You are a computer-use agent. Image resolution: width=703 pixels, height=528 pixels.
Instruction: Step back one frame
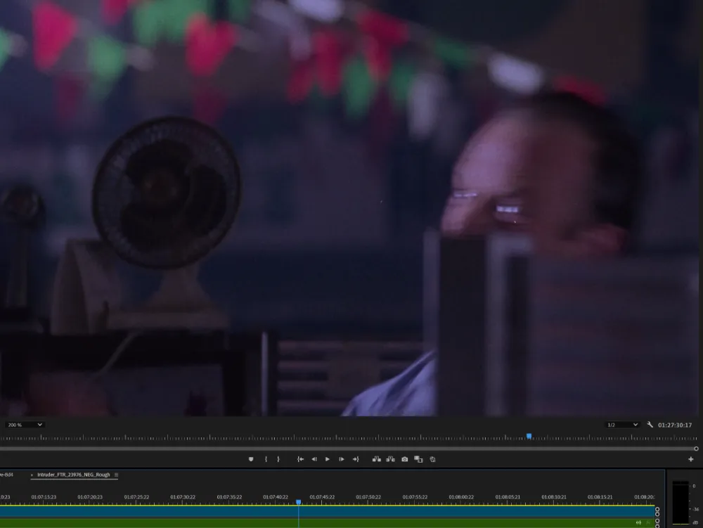click(314, 459)
